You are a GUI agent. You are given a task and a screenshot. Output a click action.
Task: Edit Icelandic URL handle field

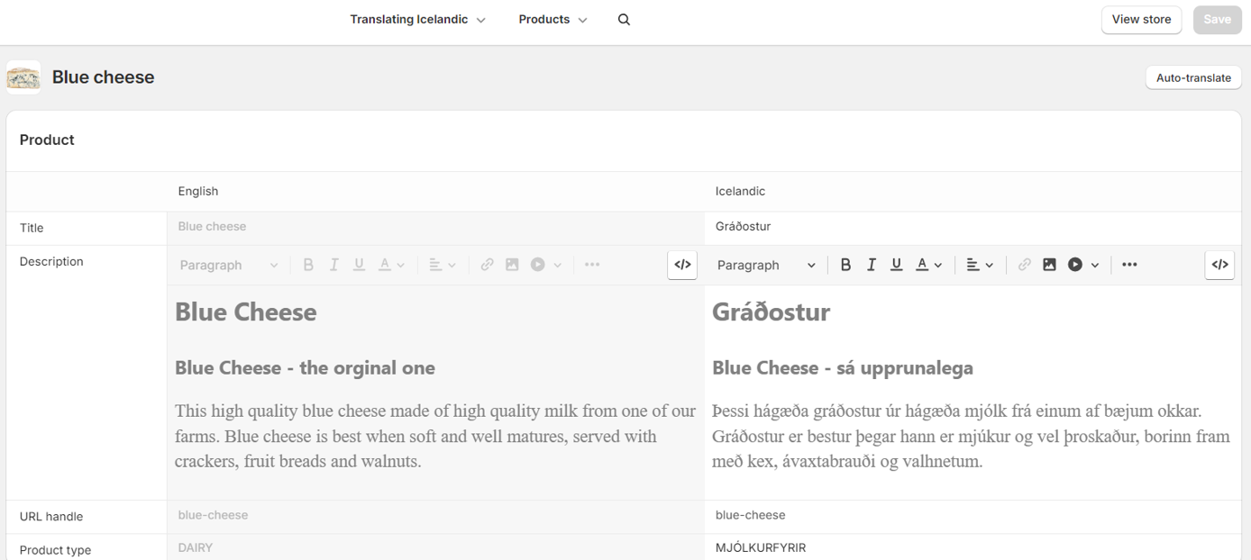point(973,516)
